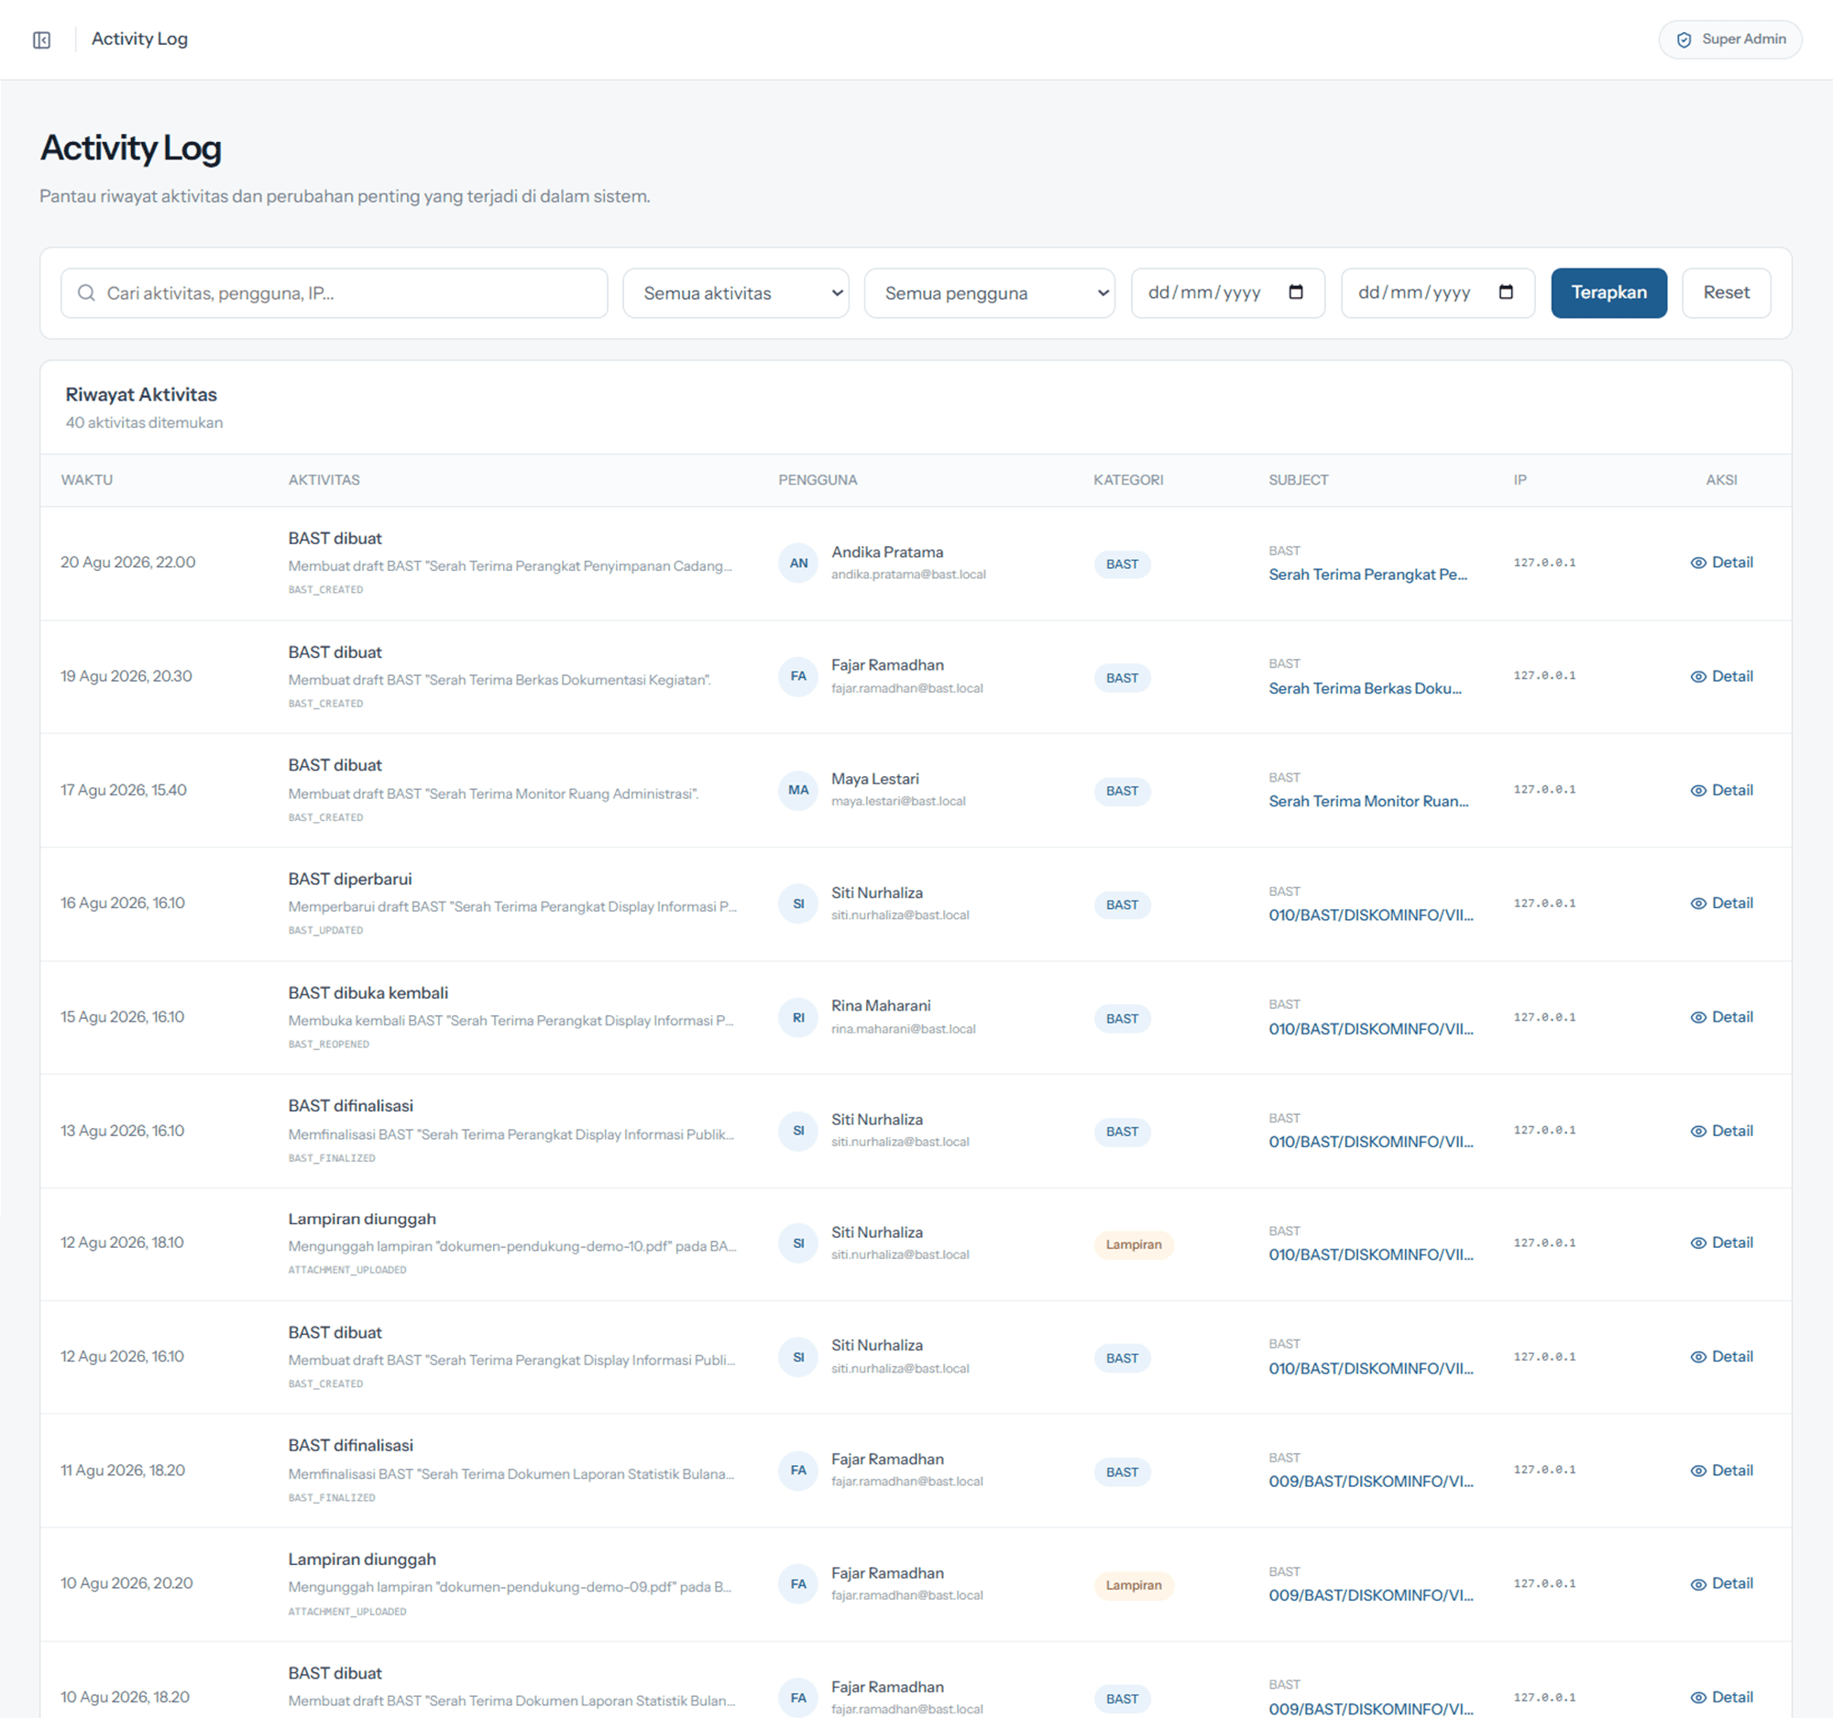Open subject link Serah Terima Berkas Doku...

(x=1365, y=688)
